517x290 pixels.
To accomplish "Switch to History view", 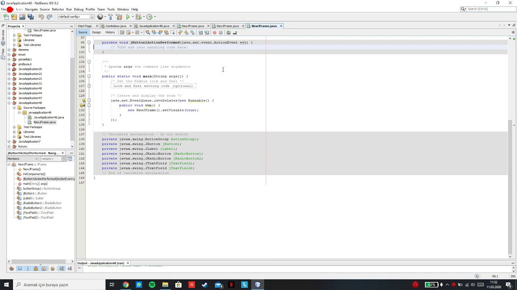I will (110, 33).
